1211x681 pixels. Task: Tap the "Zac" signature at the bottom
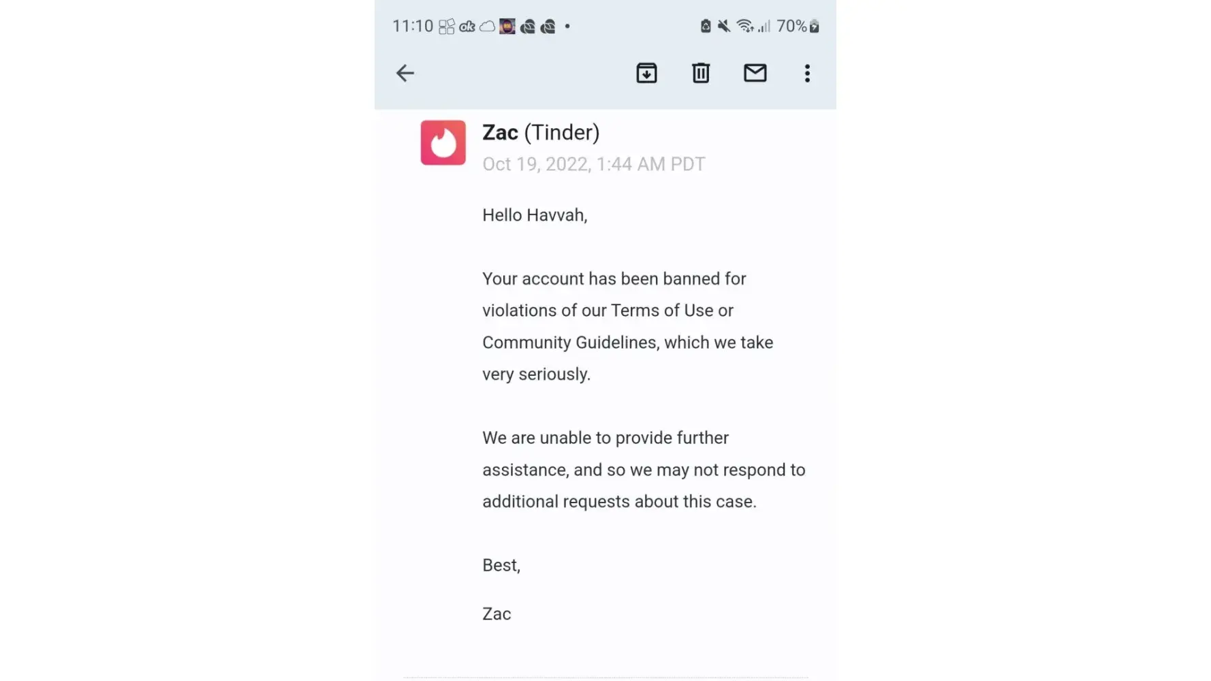tap(497, 614)
